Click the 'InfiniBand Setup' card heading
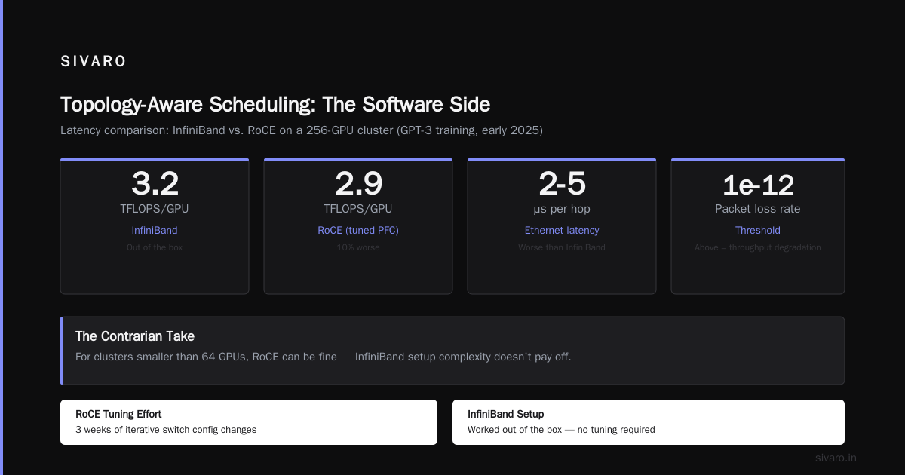 coord(505,414)
